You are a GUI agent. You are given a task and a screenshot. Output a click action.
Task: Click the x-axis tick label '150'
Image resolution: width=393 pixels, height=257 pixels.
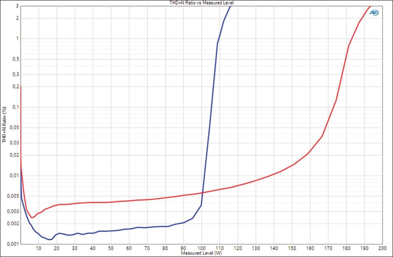292,248
